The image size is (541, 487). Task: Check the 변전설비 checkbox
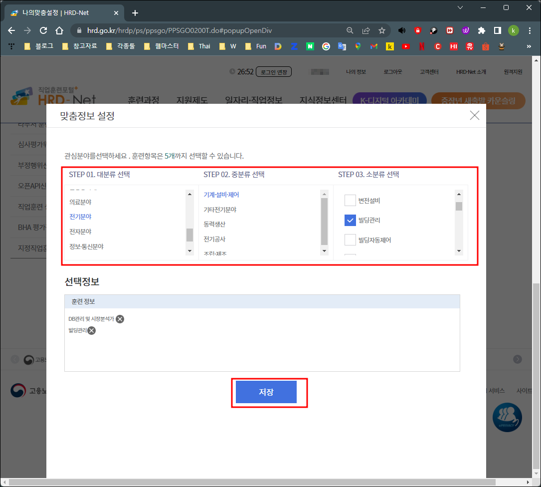pyautogui.click(x=350, y=200)
